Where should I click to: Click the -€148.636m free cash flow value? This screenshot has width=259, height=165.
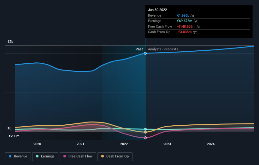tap(186, 26)
